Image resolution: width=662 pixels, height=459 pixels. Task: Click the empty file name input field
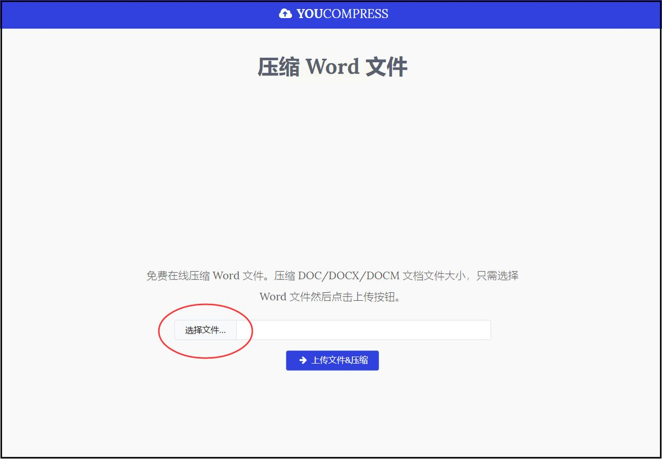click(x=364, y=330)
